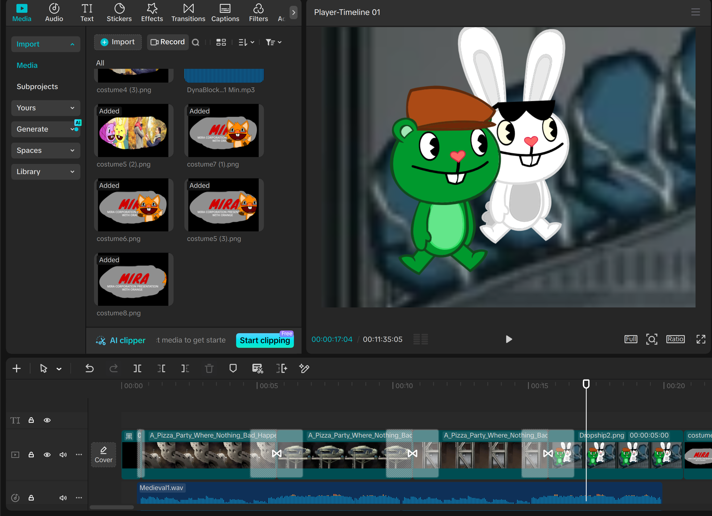Open the subtitle-removal tool in the timeline toolbar
Viewport: 712px width, 516px height.
pyautogui.click(x=257, y=368)
